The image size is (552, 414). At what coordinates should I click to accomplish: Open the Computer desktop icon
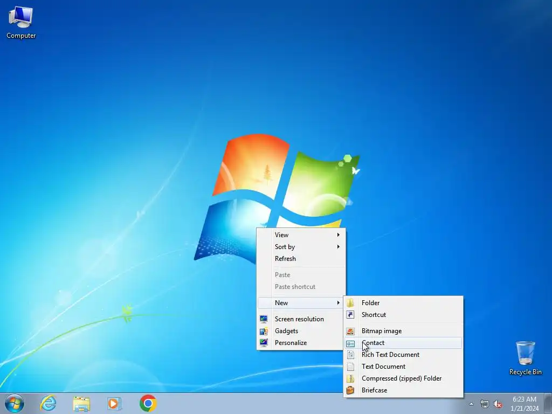(21, 23)
